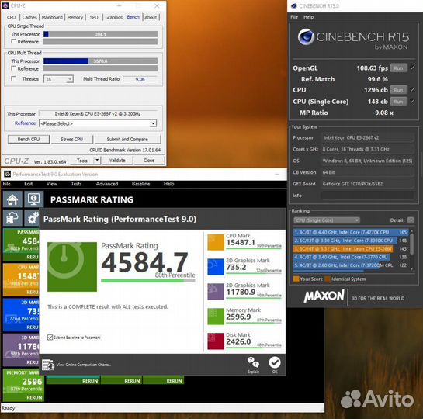Uncheck Submit Baseline to PassMark checkbox
This screenshot has width=423, height=419.
click(50, 338)
